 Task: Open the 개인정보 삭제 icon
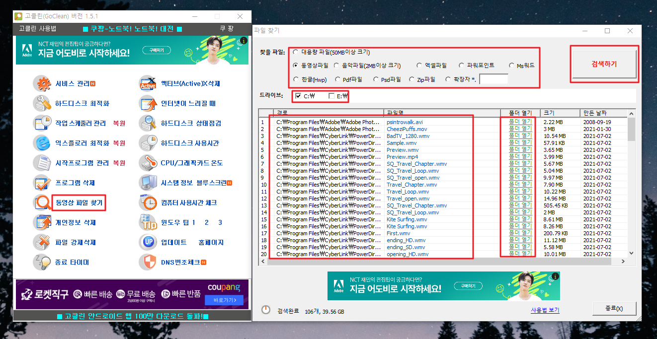click(43, 222)
